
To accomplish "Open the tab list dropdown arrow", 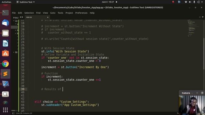I will coord(203,17).
